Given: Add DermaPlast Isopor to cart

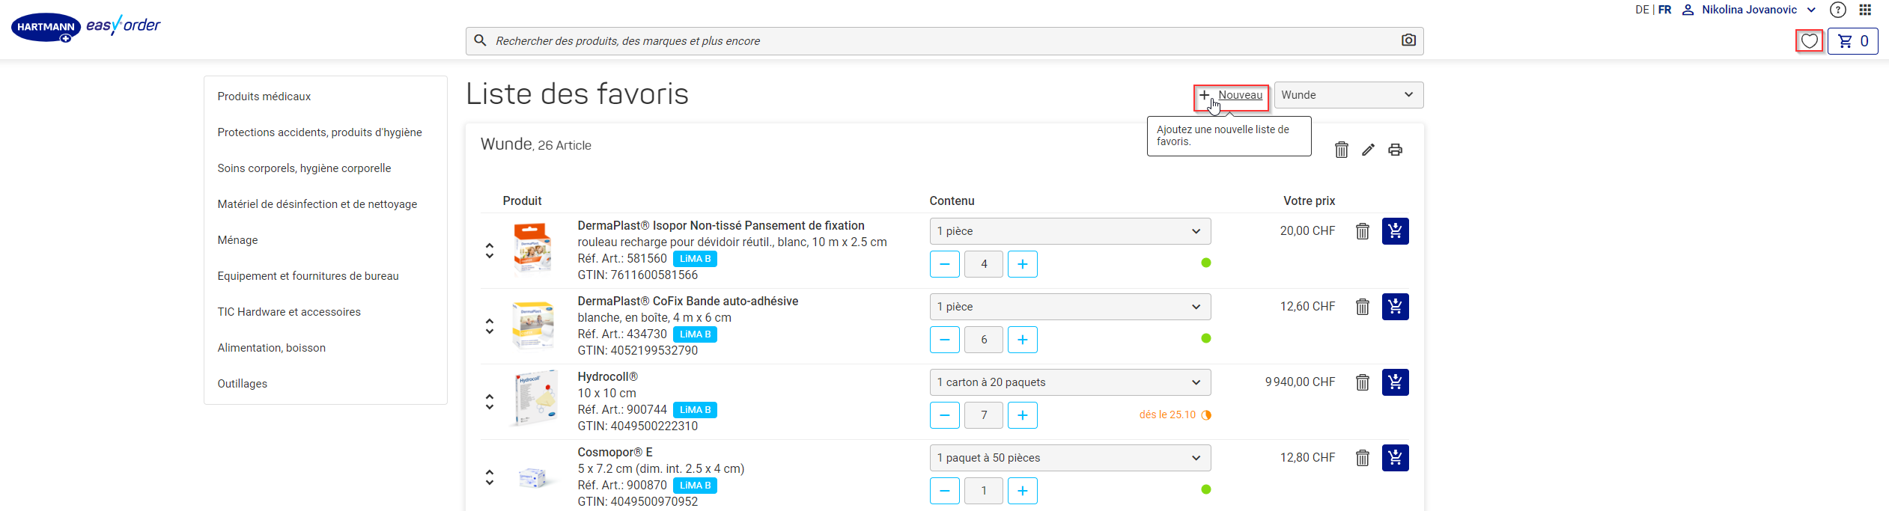Looking at the screenshot, I should click(x=1395, y=231).
